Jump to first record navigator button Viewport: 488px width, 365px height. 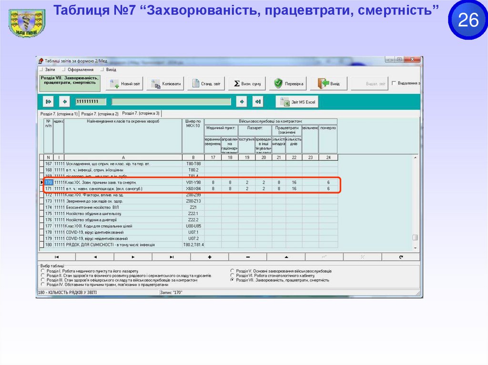(57, 257)
